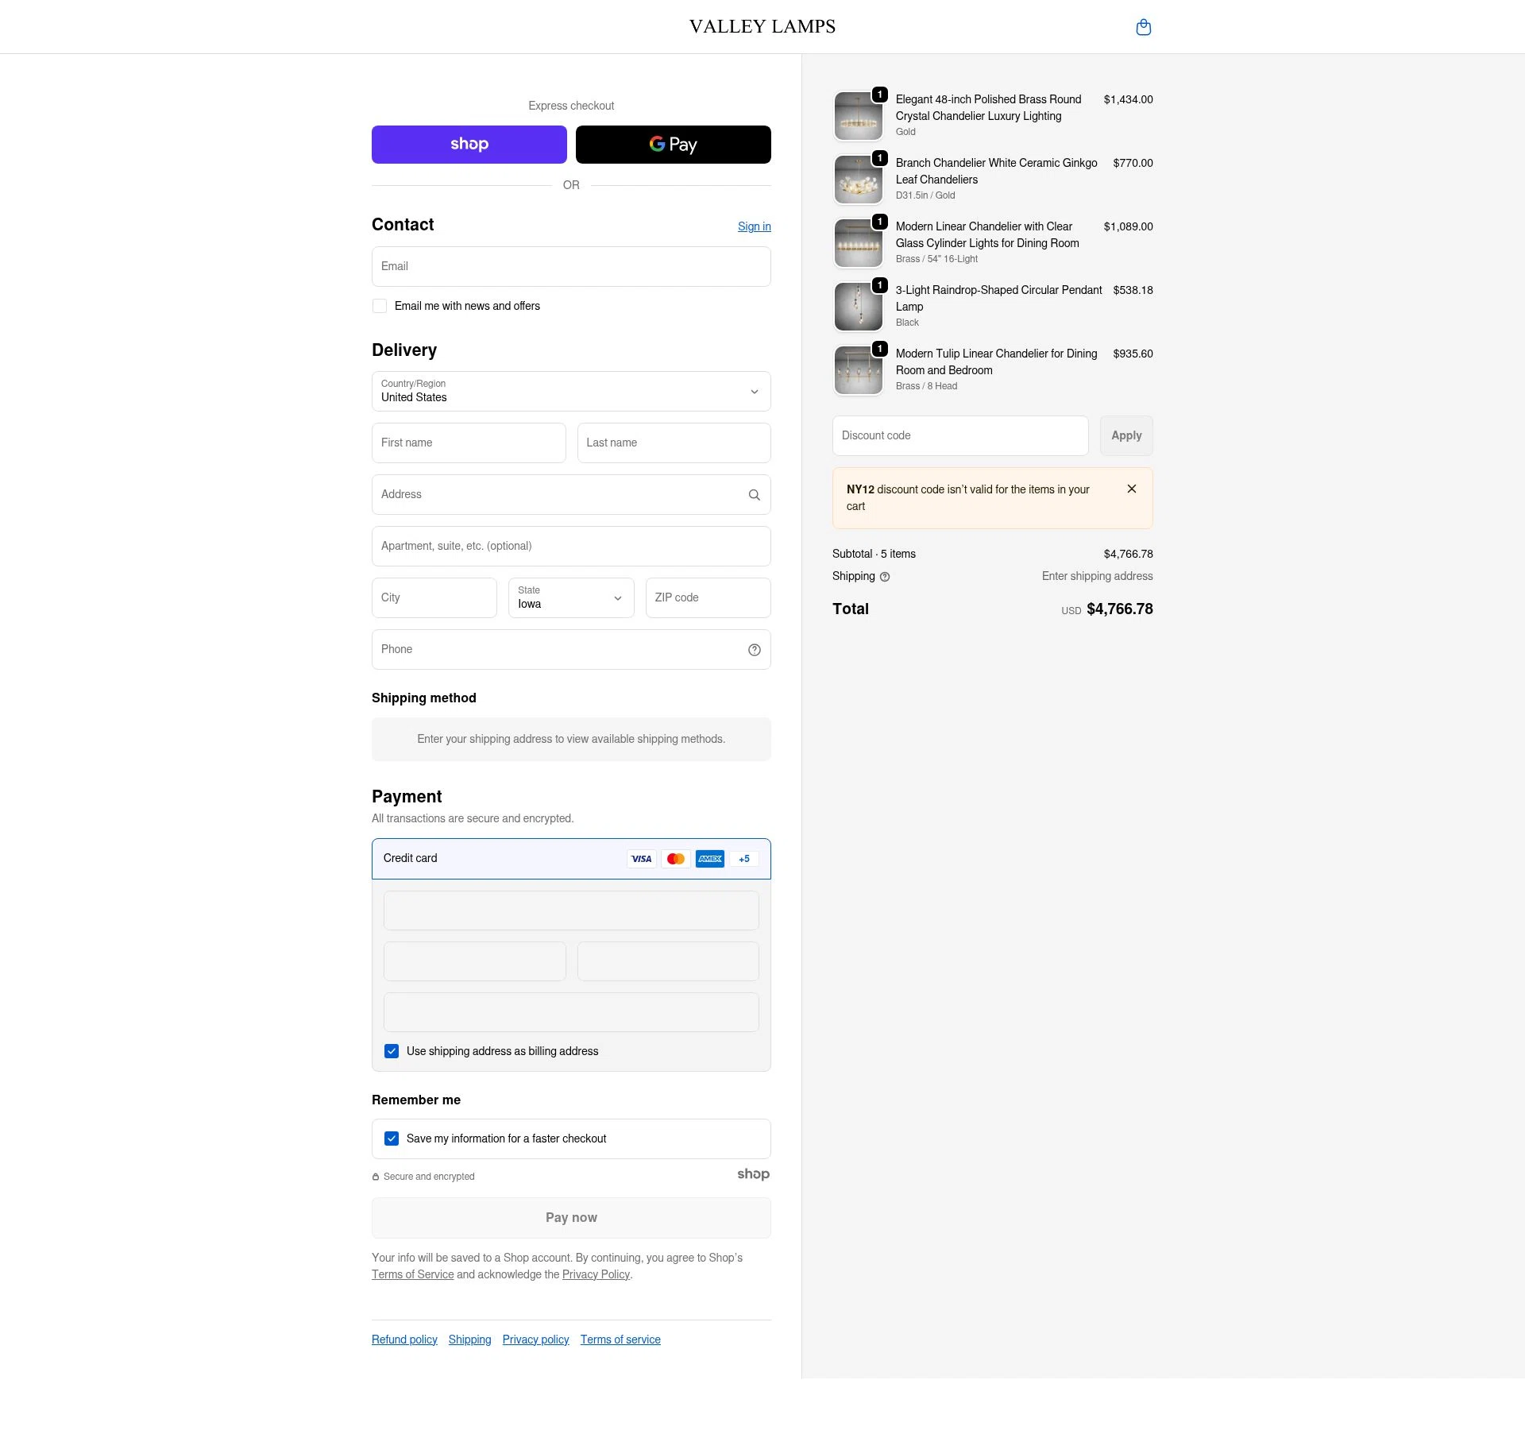Image resolution: width=1525 pixels, height=1442 pixels.
Task: Uncheck Use shipping address as billing address
Action: pos(391,1050)
